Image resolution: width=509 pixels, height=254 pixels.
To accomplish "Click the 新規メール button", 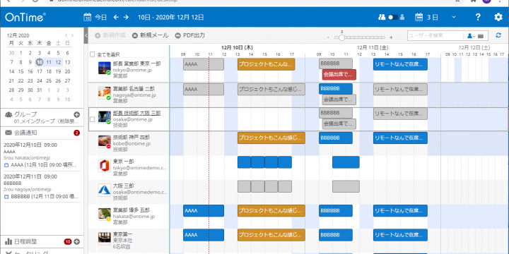I will tap(151, 35).
